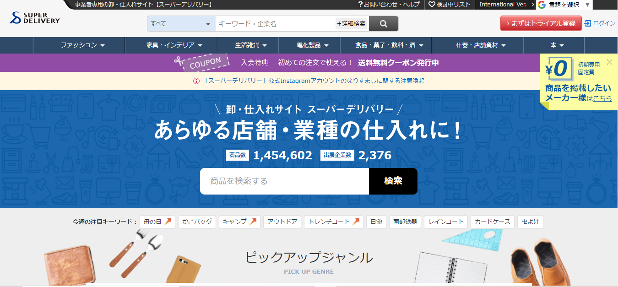Click the Google icon next to 言語を選択

(542, 5)
